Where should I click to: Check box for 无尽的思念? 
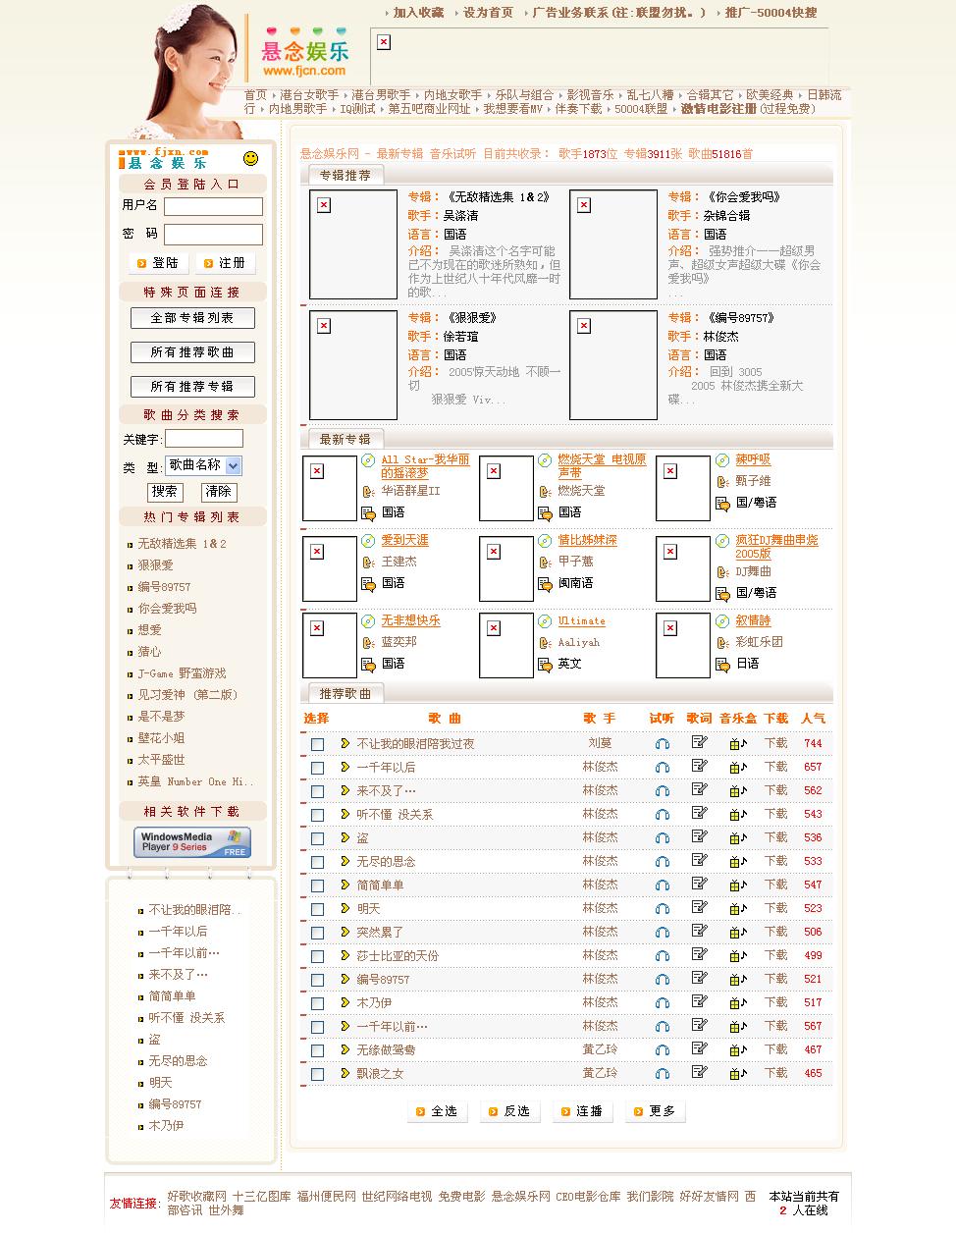click(317, 862)
